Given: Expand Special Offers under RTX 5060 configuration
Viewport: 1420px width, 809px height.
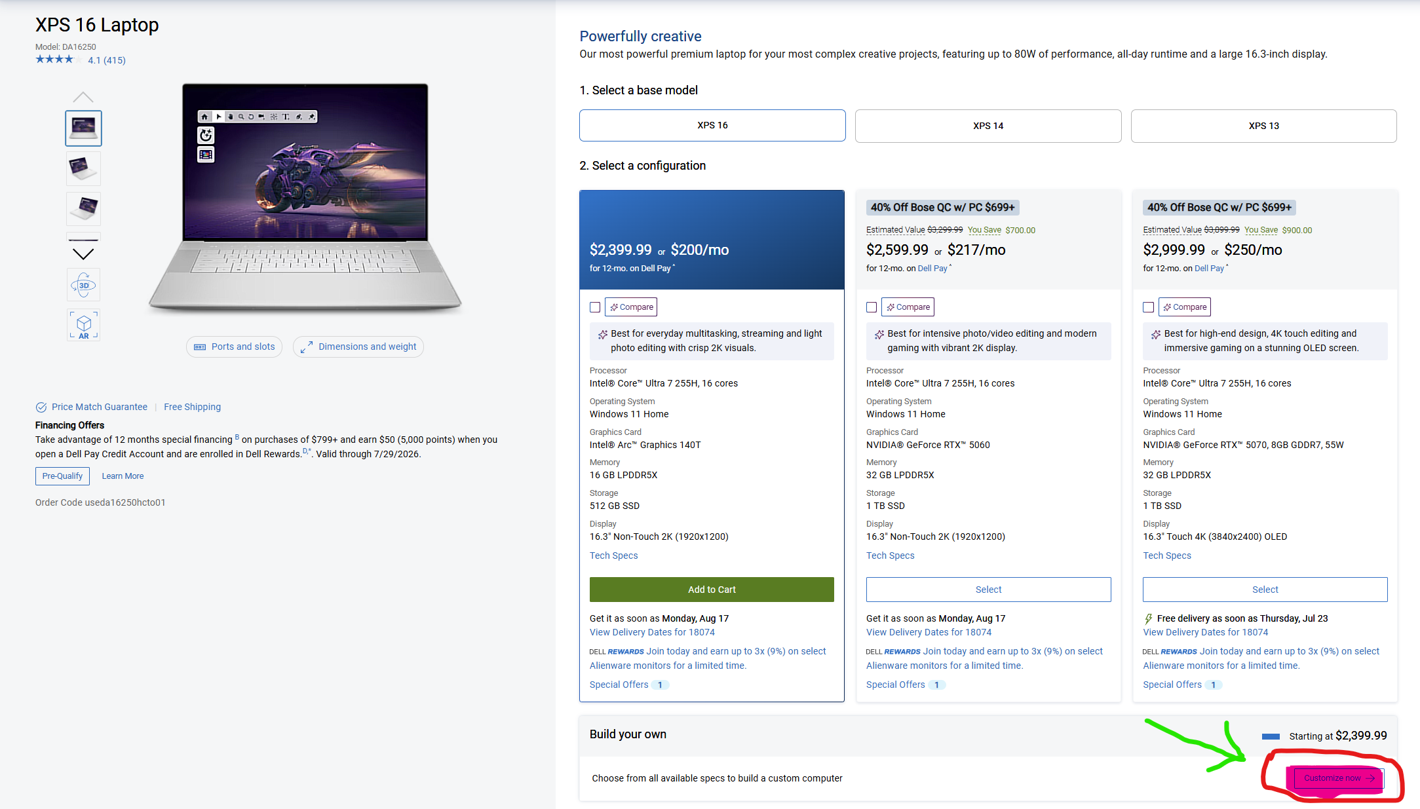Looking at the screenshot, I should (x=905, y=685).
